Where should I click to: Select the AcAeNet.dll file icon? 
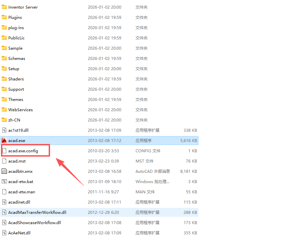coord(4,233)
